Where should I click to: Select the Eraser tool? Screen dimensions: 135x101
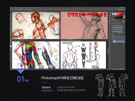11,29
